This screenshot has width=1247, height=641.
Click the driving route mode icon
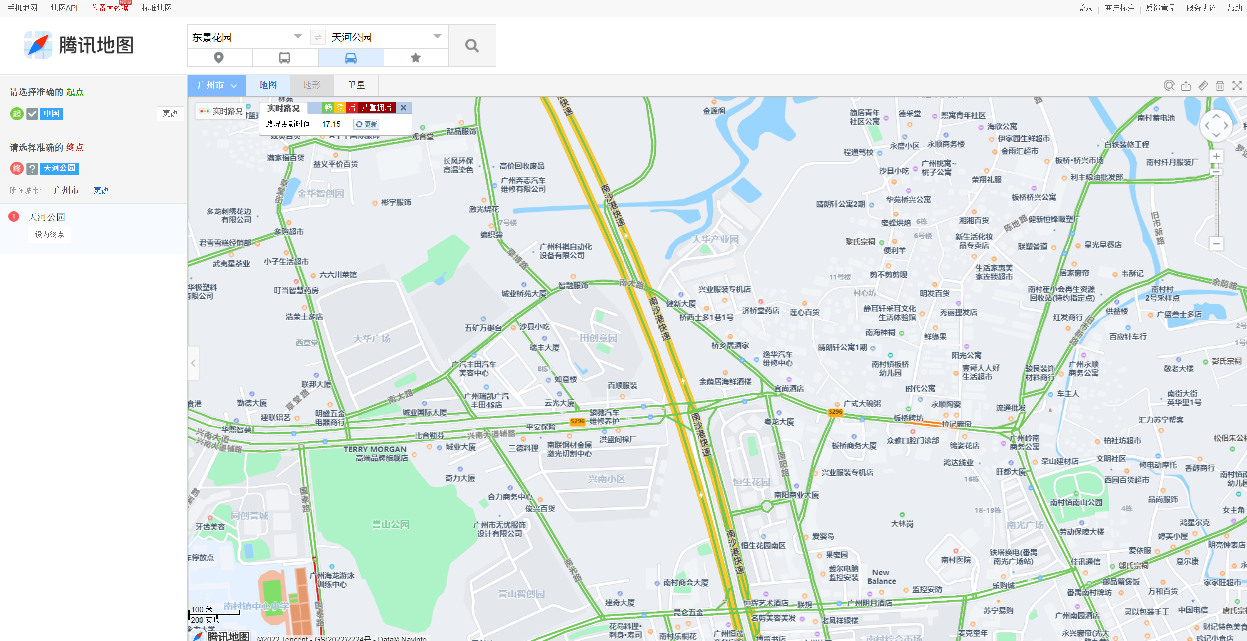349,58
